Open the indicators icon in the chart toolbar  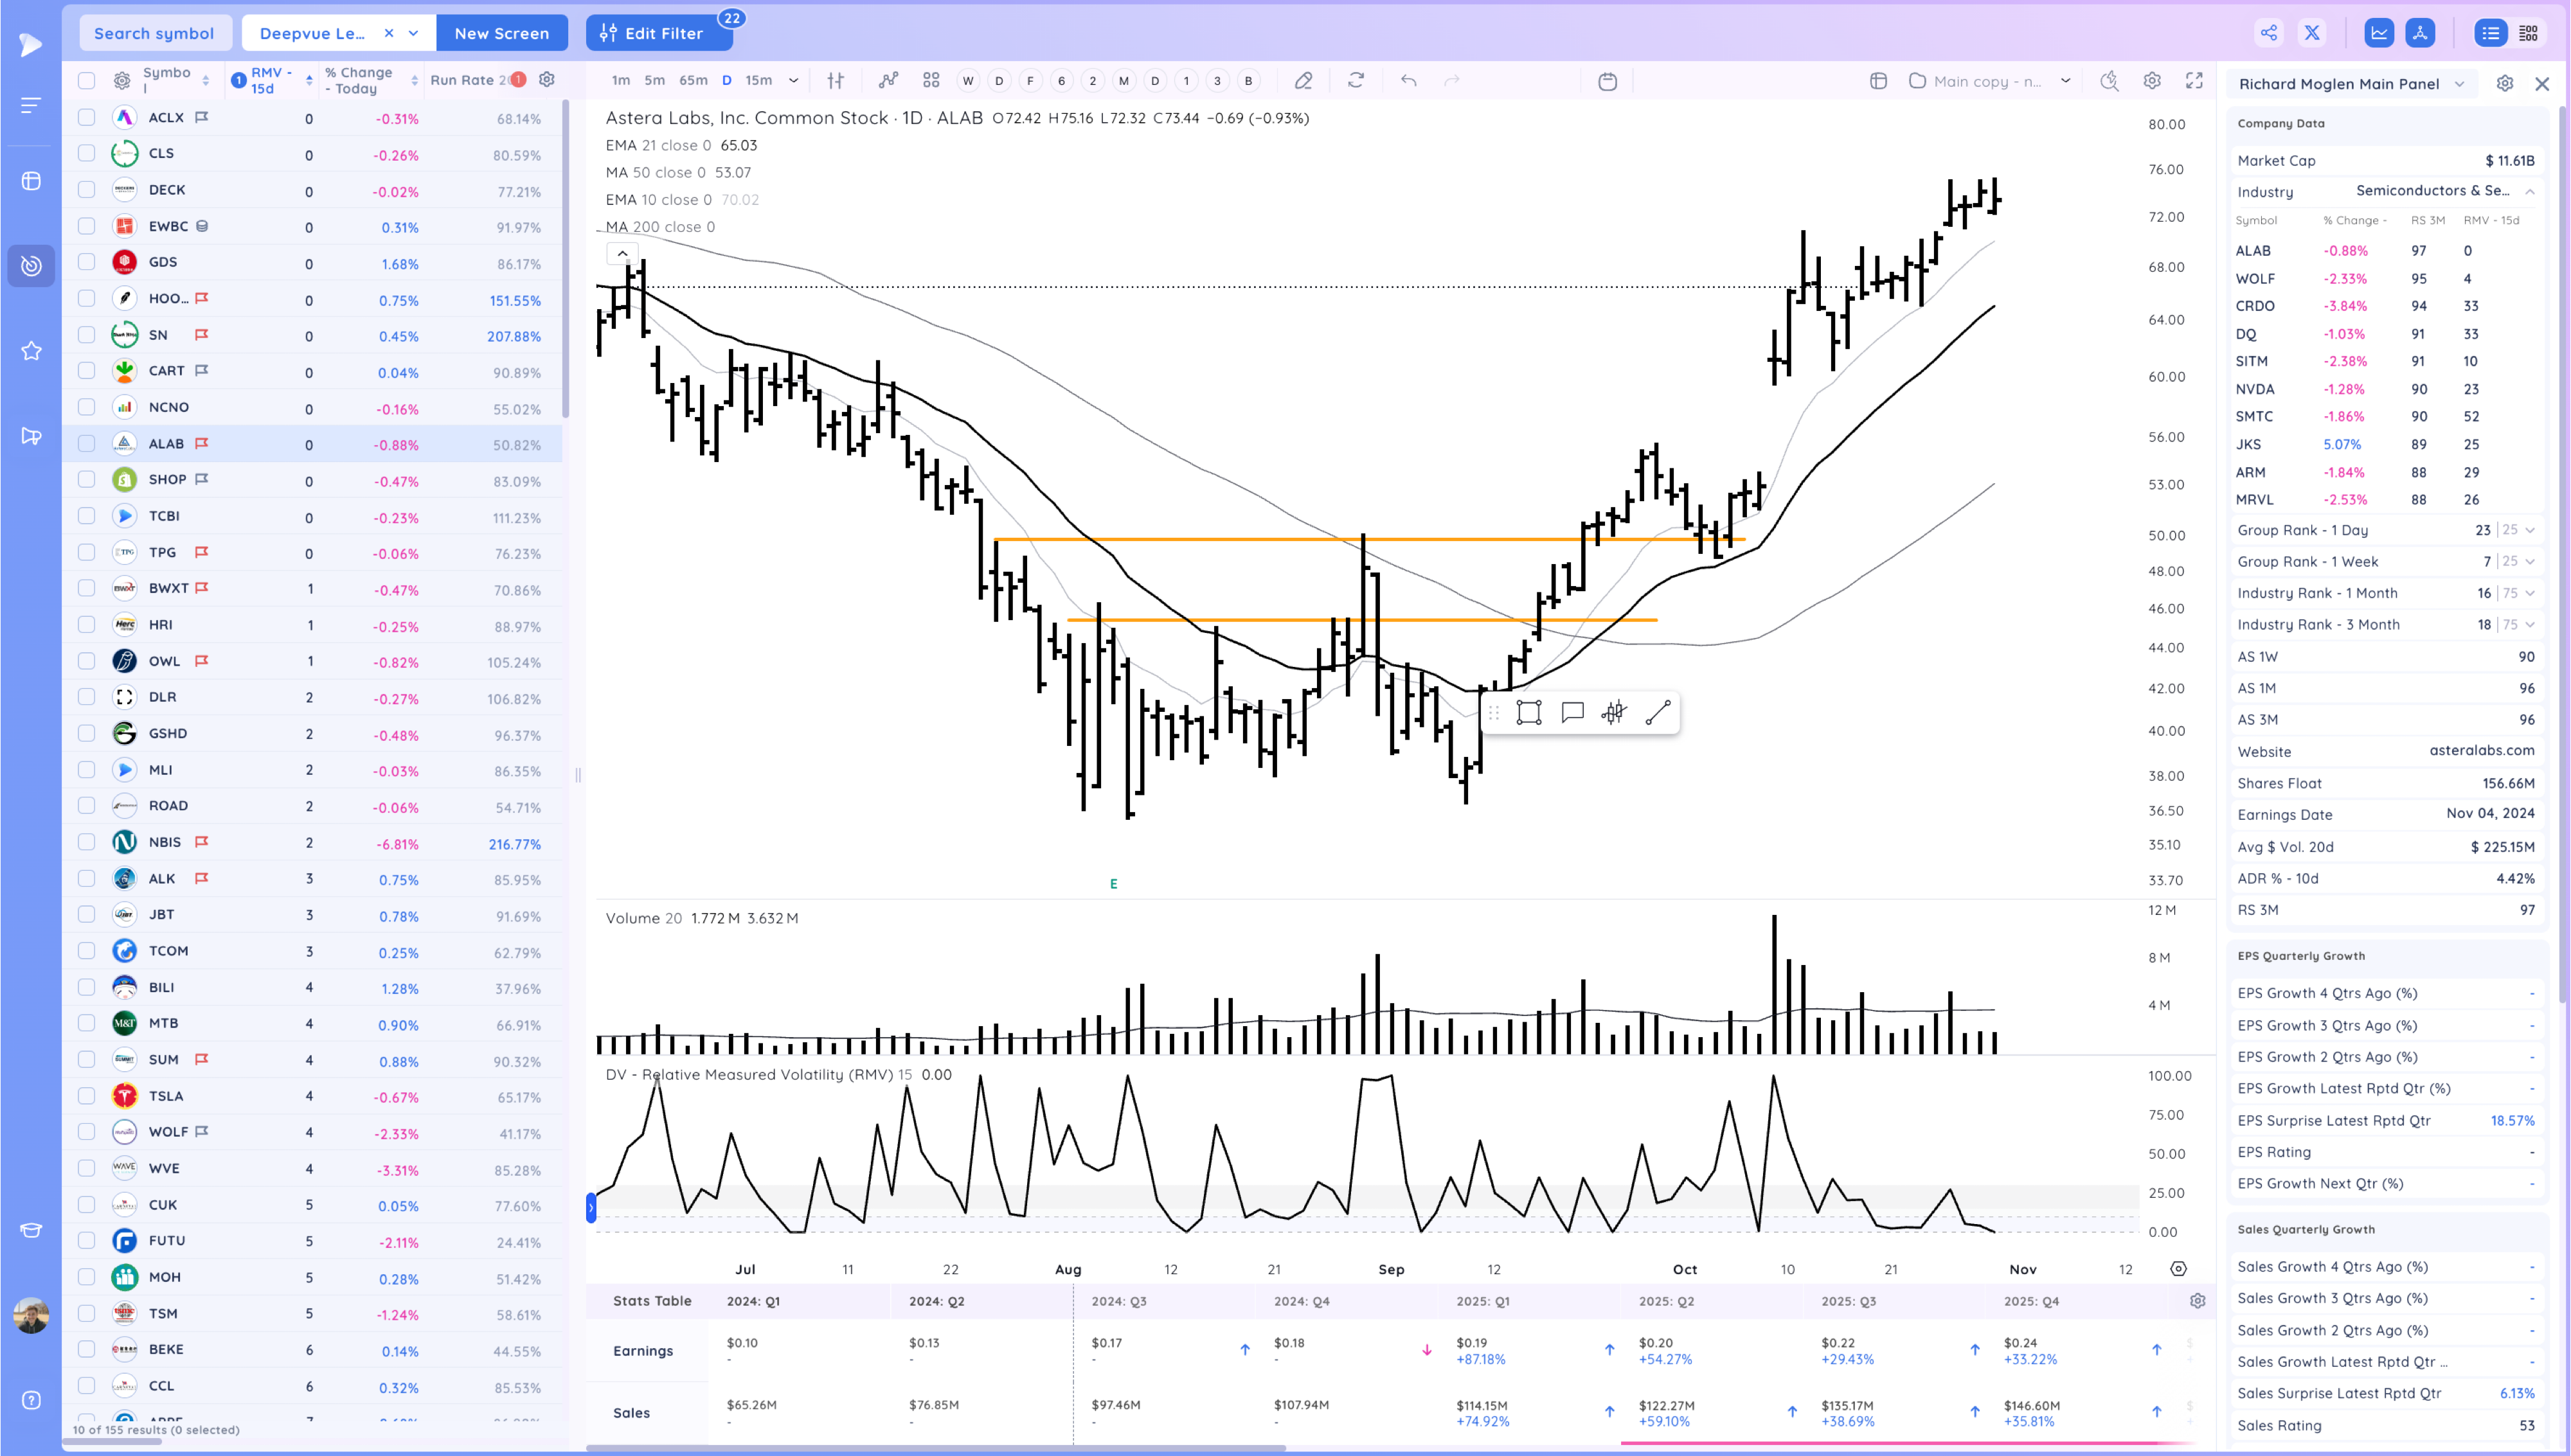888,80
